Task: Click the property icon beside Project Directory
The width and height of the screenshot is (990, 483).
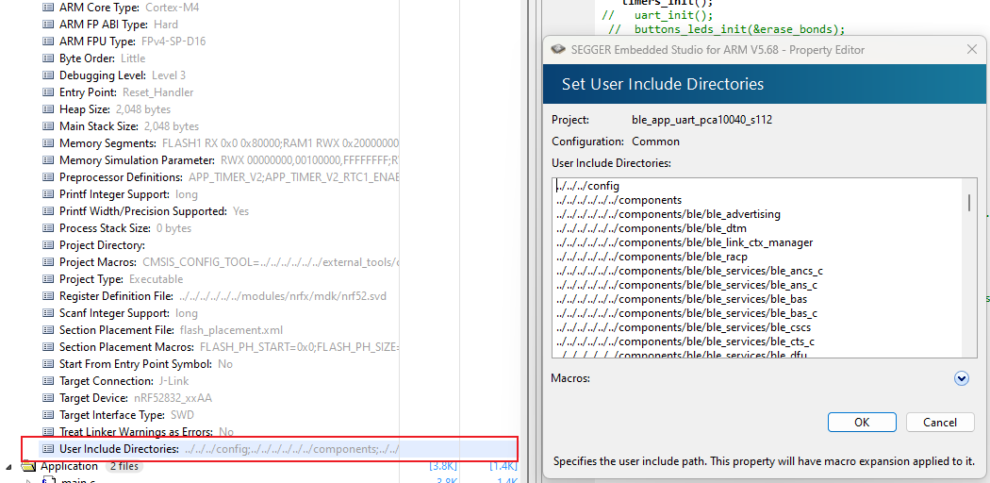Action: (47, 245)
